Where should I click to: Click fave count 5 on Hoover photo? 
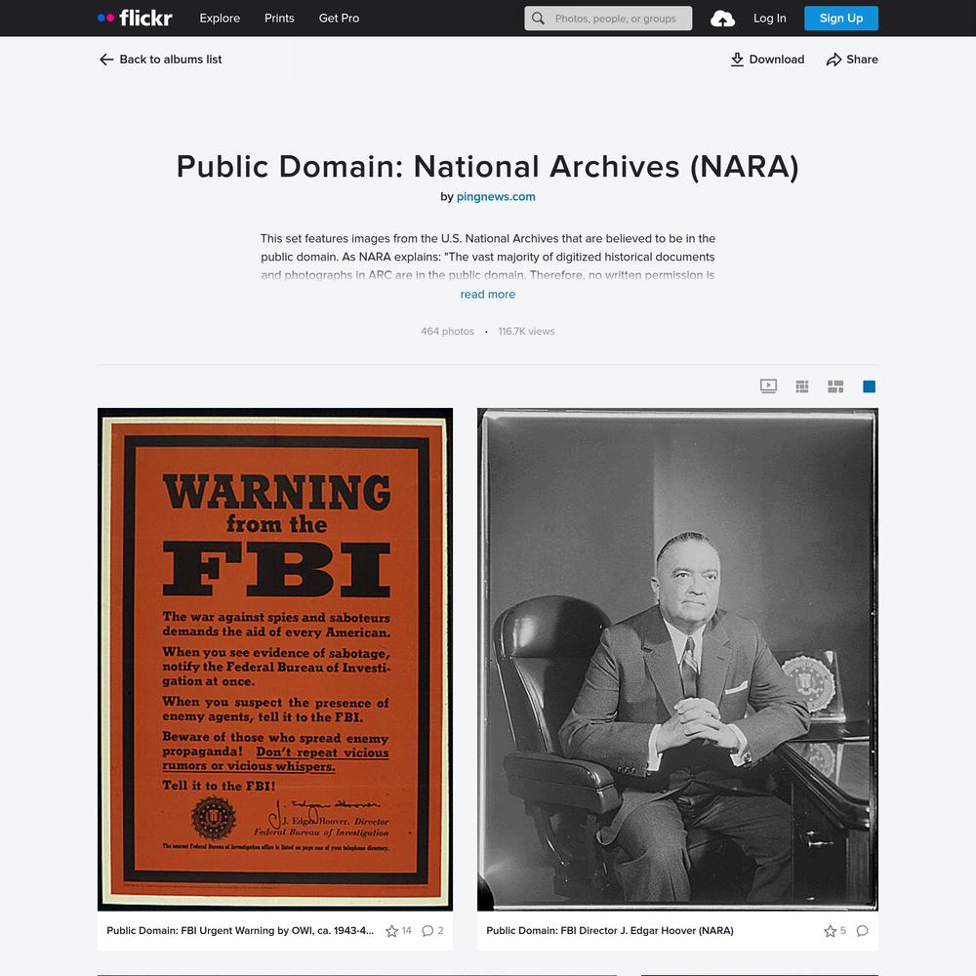tap(843, 930)
